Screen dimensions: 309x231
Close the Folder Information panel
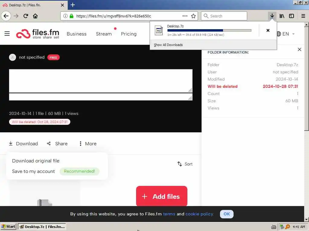pyautogui.click(x=300, y=50)
